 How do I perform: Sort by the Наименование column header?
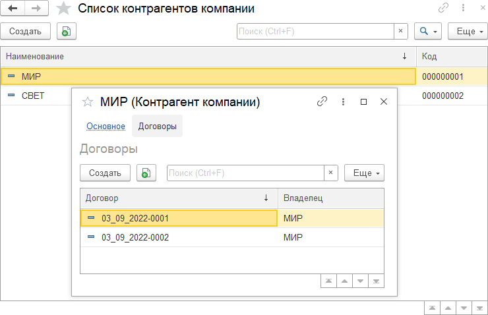coord(208,57)
